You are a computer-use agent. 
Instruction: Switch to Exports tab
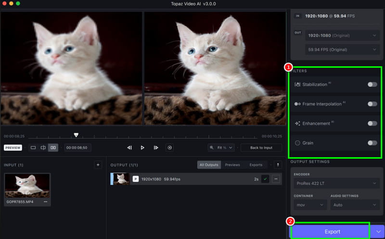pyautogui.click(x=256, y=165)
